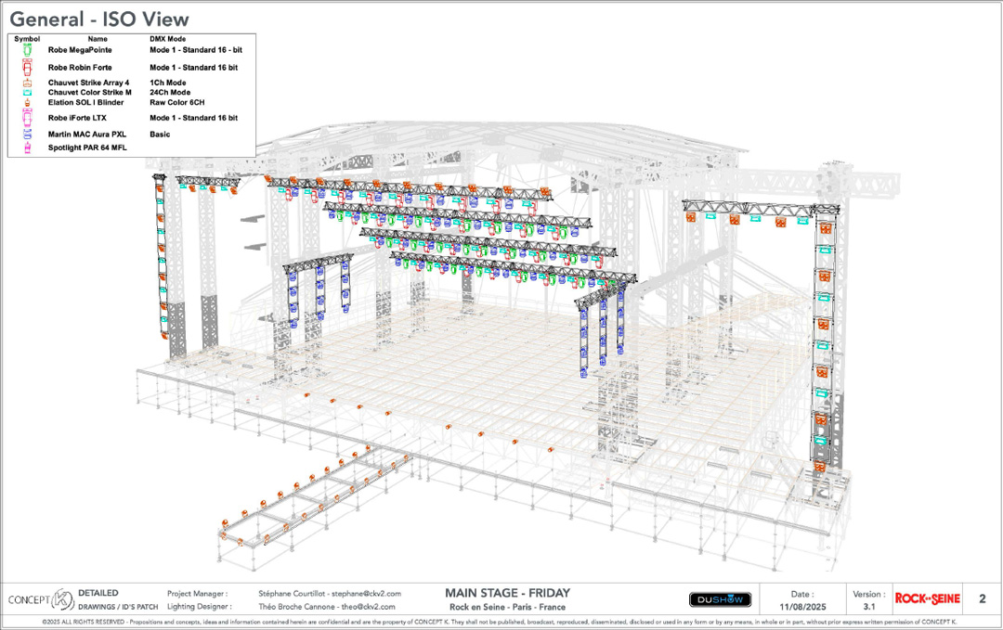
Task: Click the version number 3.1
Action: (868, 606)
